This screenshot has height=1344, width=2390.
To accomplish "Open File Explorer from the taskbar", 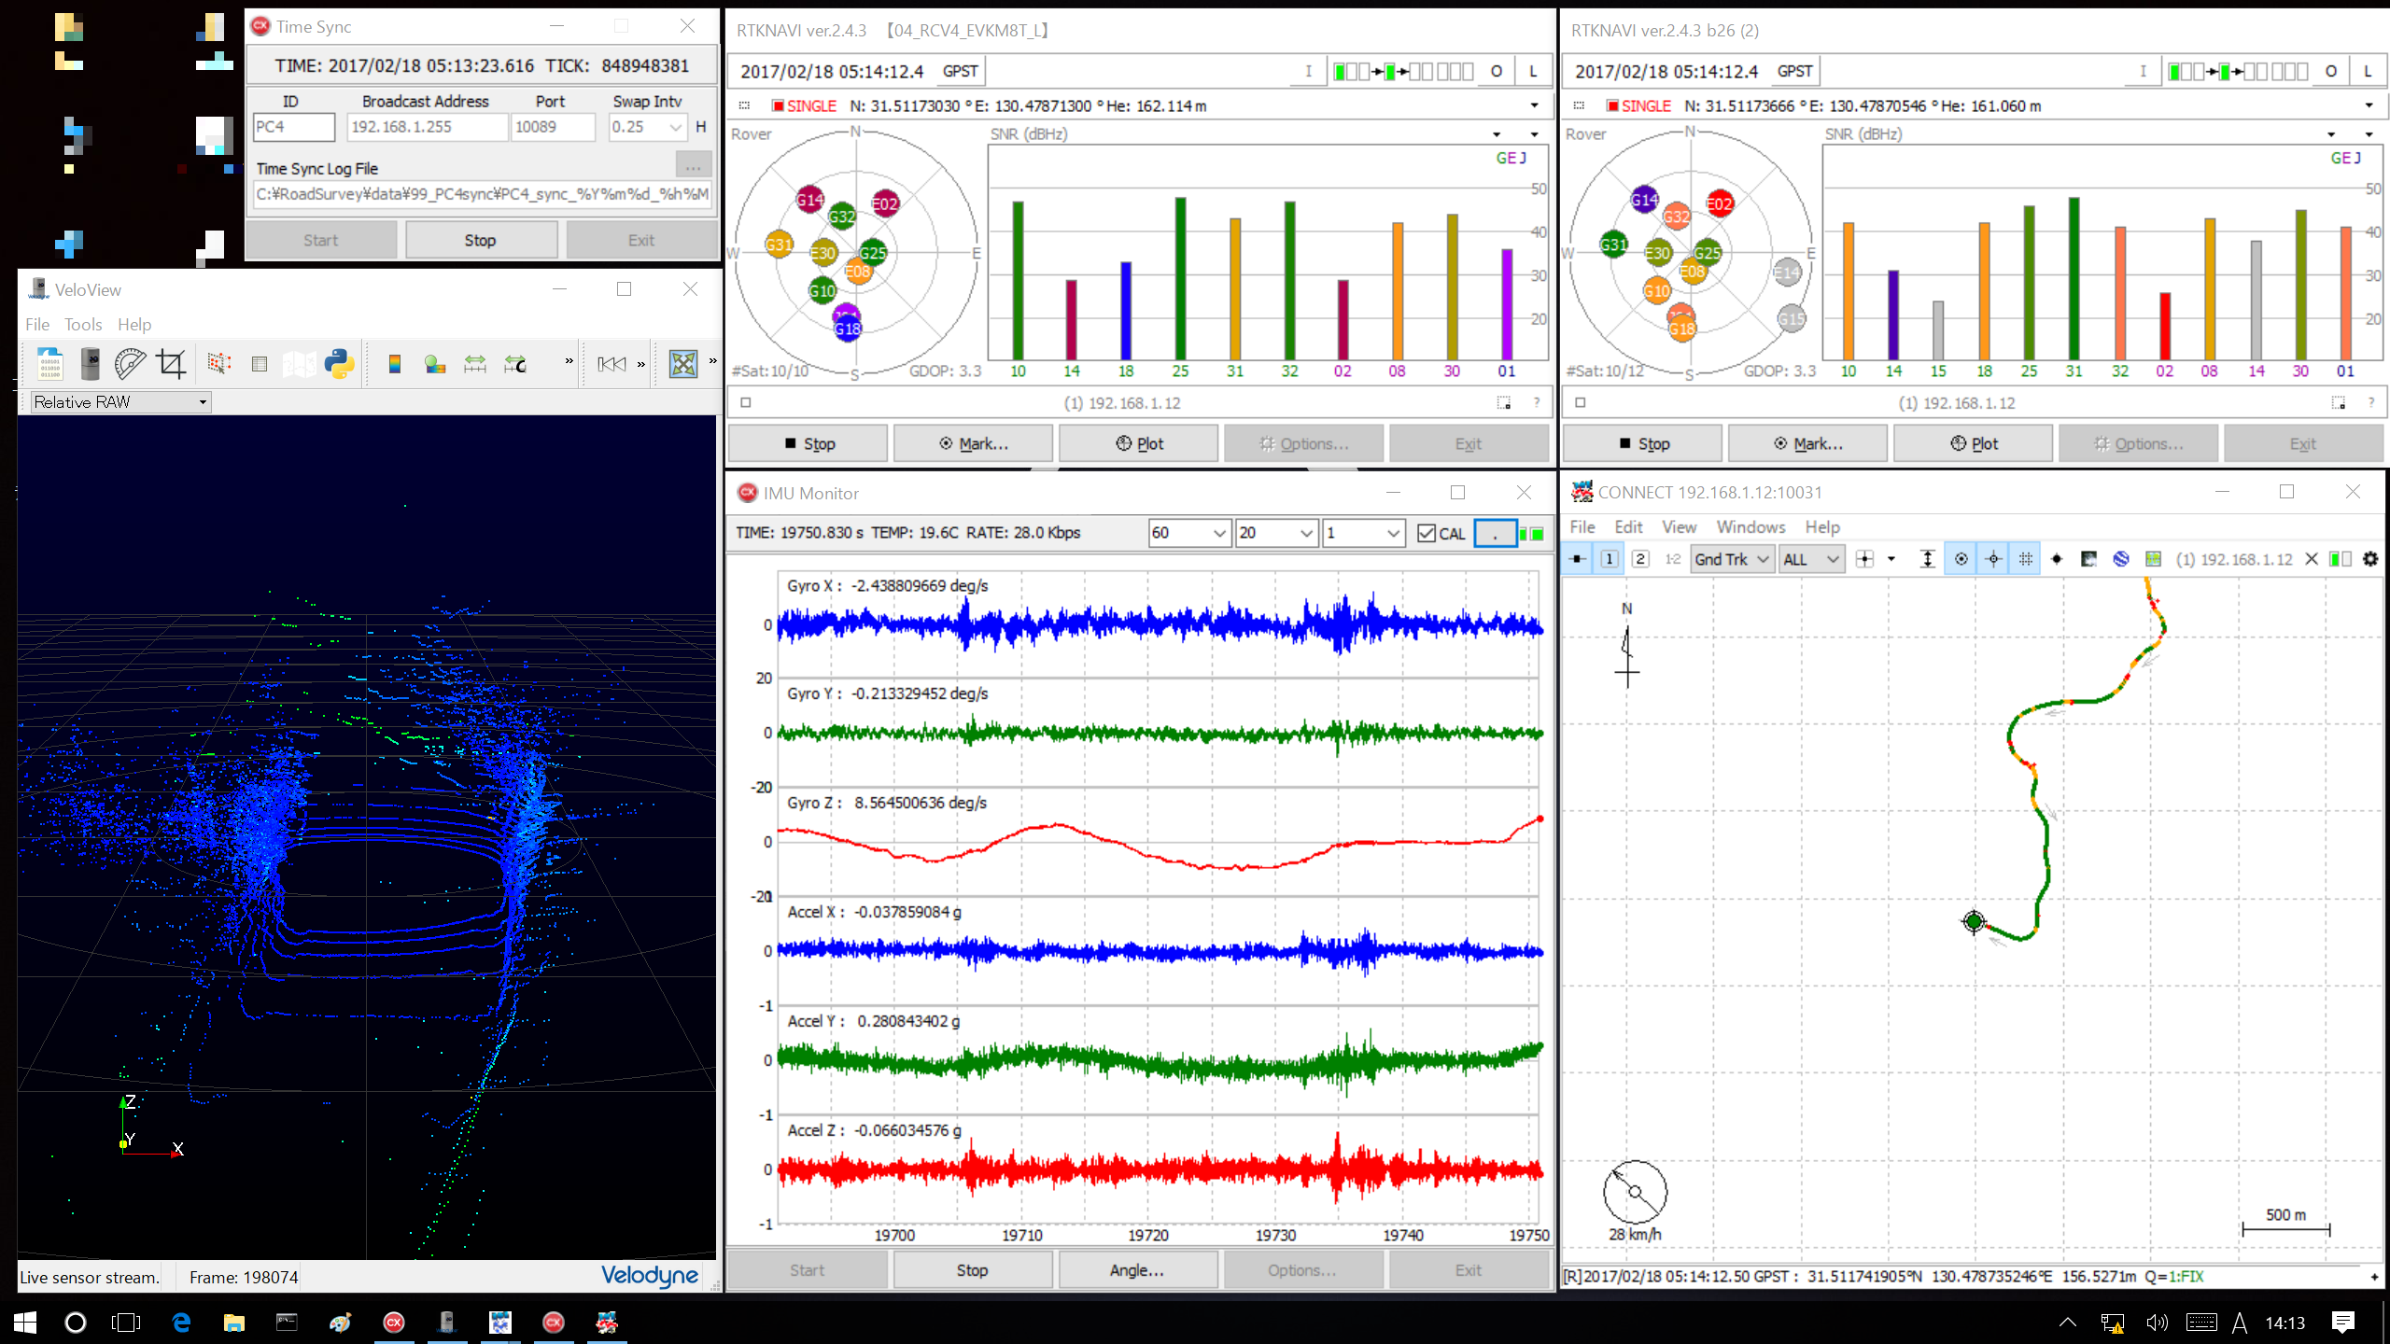I will coord(233,1322).
